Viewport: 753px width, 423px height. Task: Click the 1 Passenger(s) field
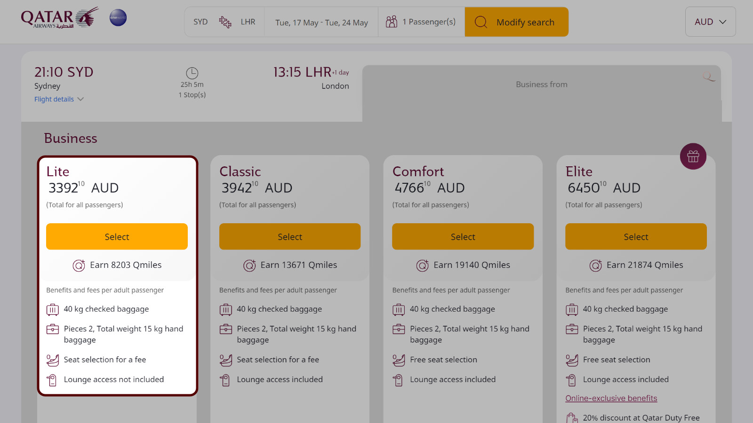click(x=421, y=22)
